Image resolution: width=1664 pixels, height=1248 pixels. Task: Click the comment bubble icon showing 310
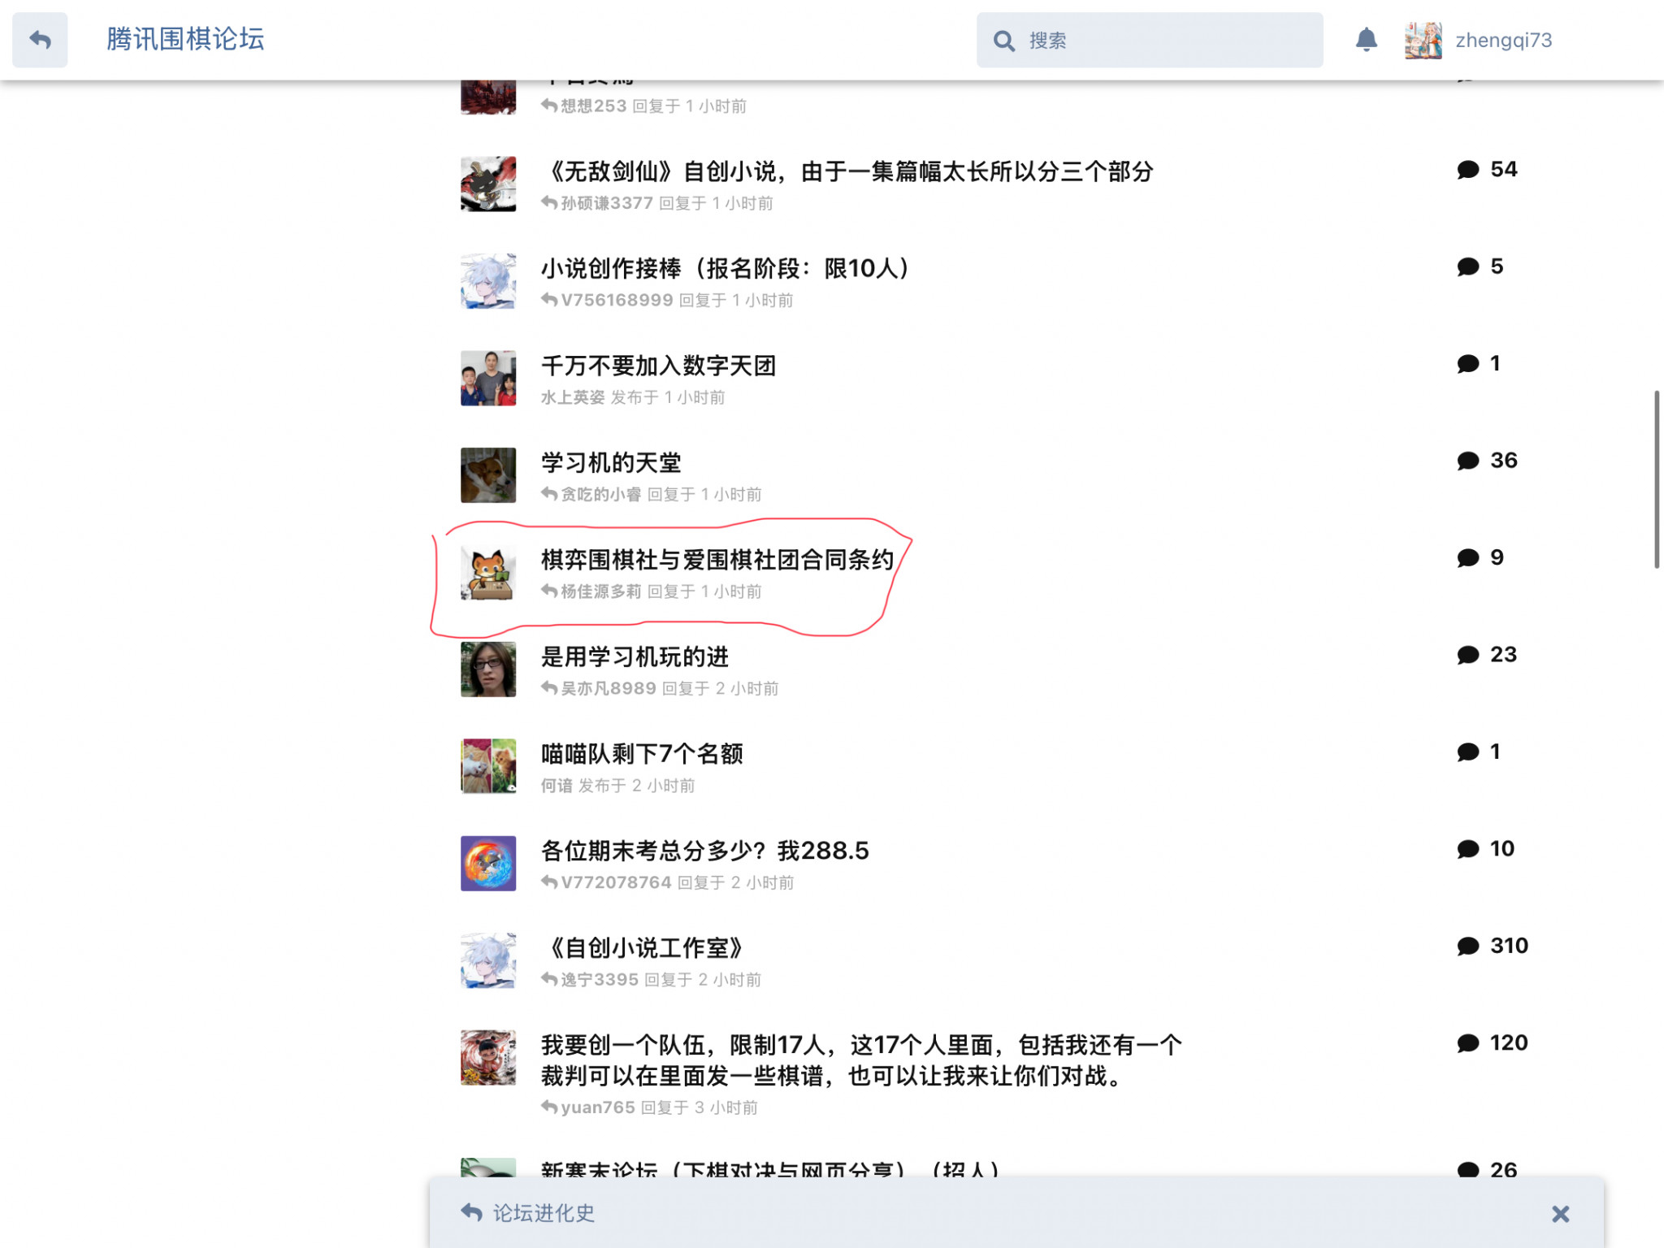pyautogui.click(x=1467, y=947)
